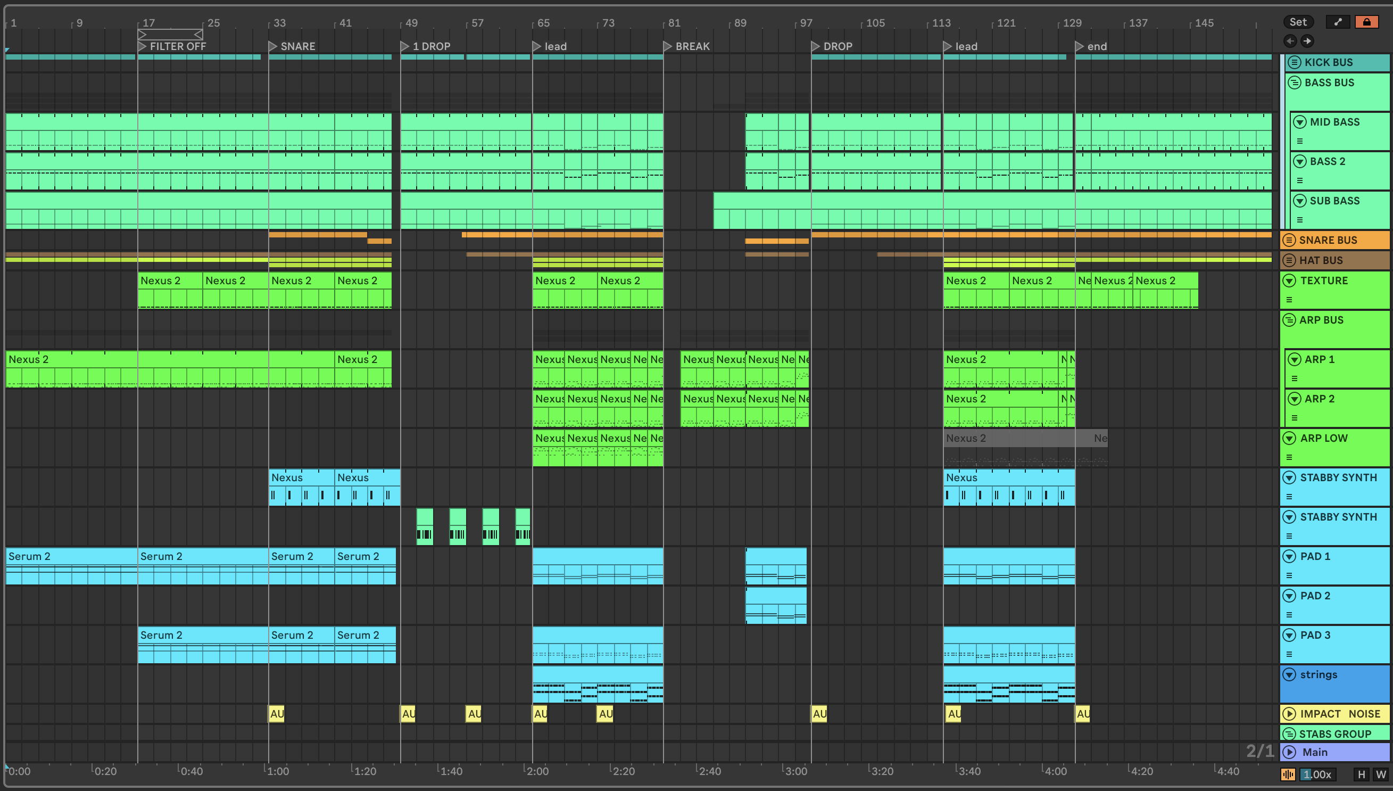The height and width of the screenshot is (791, 1393).
Task: Toggle the orange waveform display button
Action: click(1288, 774)
